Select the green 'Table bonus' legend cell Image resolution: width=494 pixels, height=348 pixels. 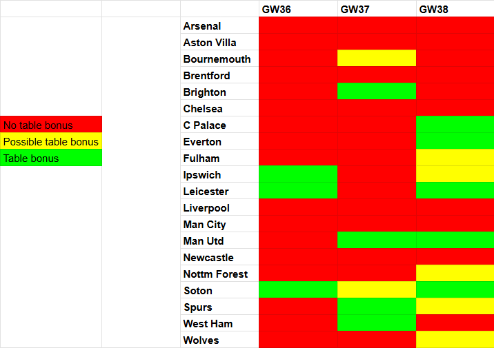tap(51, 158)
